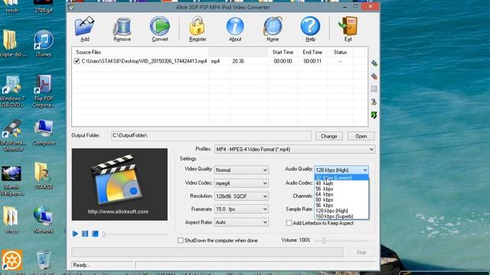
Task: Select 48 kbps audio quality option
Action: point(341,183)
